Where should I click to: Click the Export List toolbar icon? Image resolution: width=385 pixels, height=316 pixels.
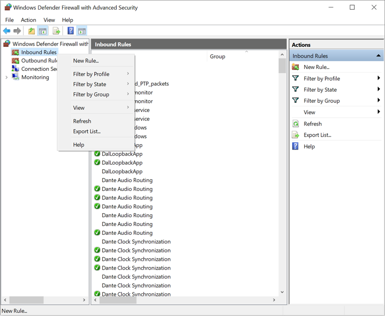tap(56, 31)
